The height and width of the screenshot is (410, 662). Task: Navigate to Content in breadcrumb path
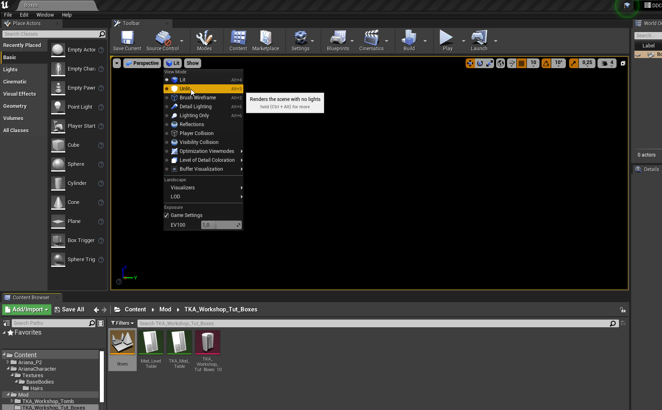click(135, 309)
